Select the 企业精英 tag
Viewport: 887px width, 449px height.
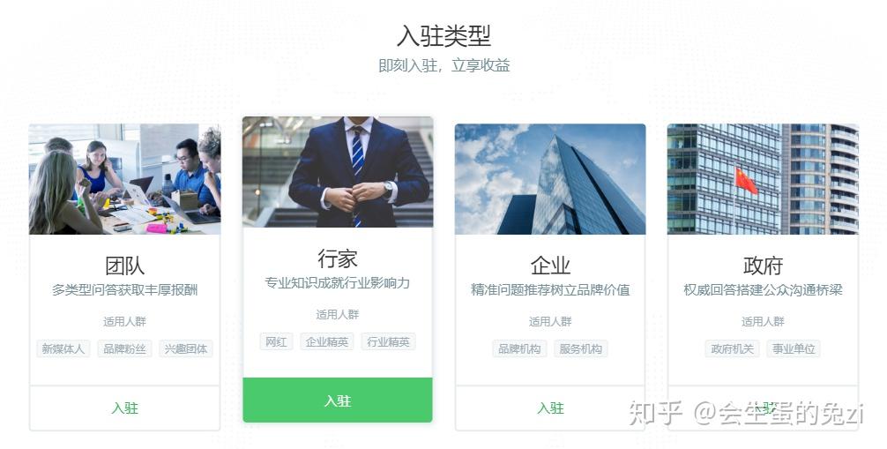pos(327,341)
